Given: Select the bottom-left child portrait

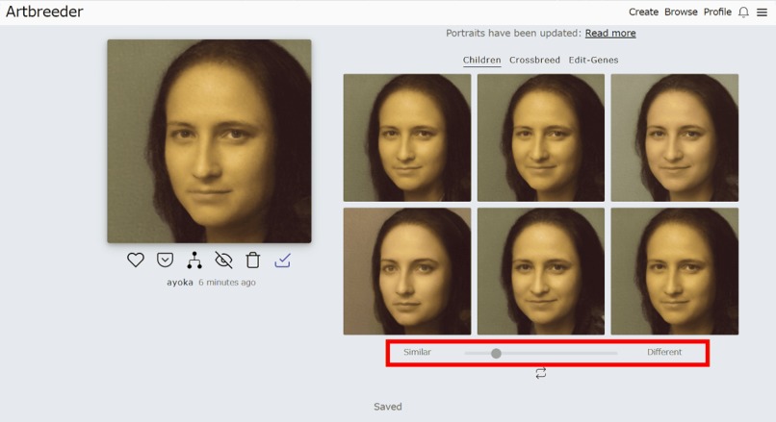Looking at the screenshot, I should point(407,271).
